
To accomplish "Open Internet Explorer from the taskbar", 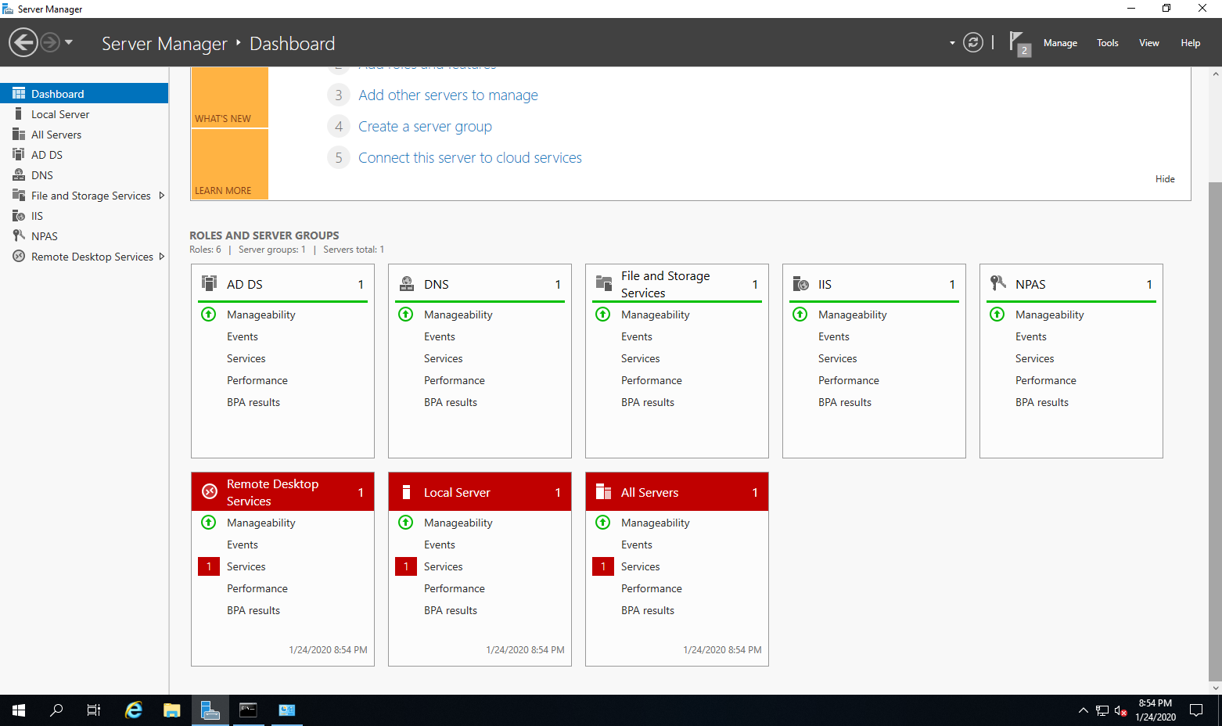I will click(x=134, y=710).
